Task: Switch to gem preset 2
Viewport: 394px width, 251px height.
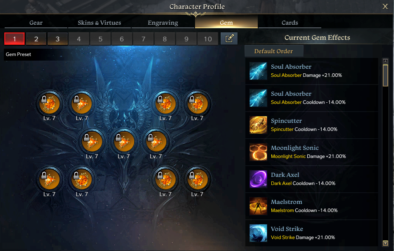Action: [36, 39]
